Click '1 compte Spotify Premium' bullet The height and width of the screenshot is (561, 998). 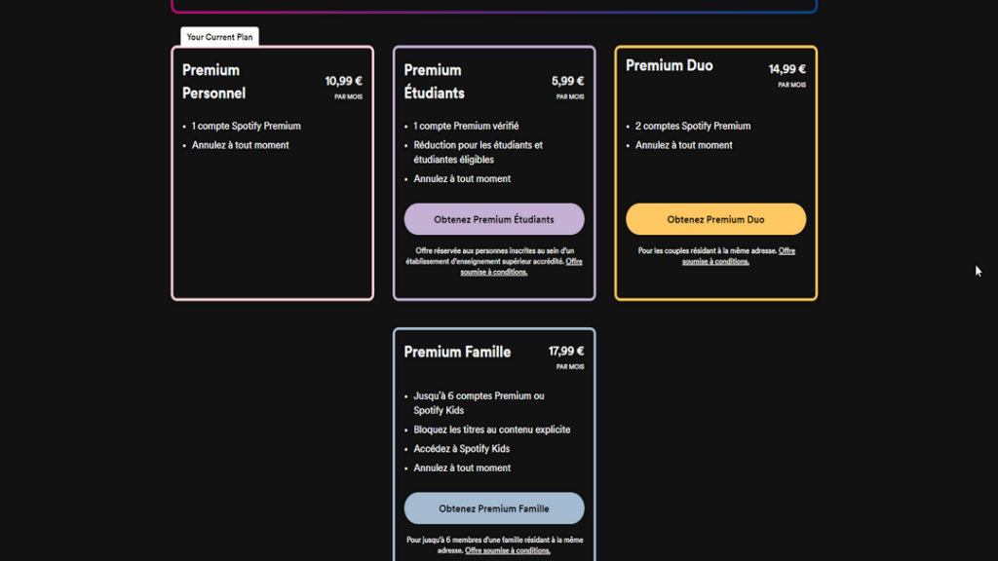(x=247, y=126)
